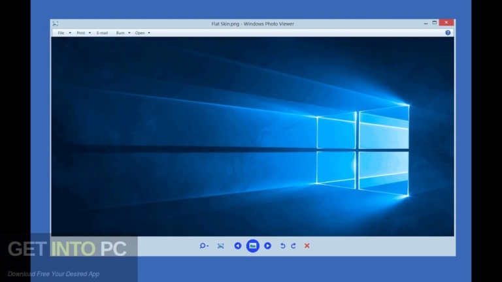Minimize the Windows Photo Viewer window

click(426, 23)
